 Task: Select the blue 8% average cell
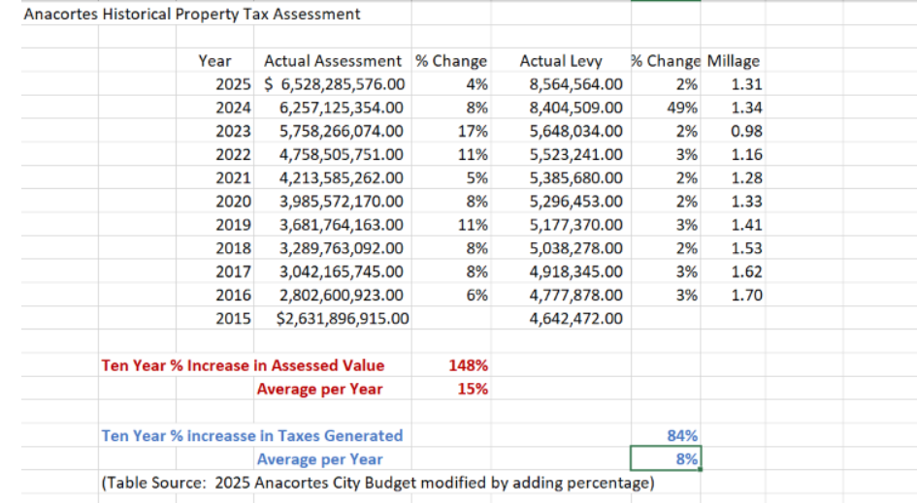666,458
